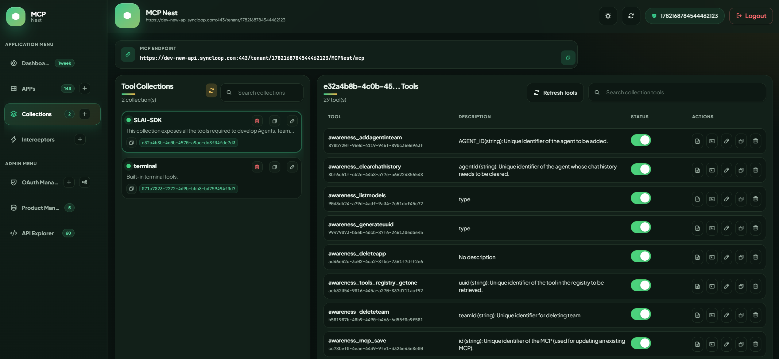Image resolution: width=779 pixels, height=359 pixels.
Task: Select the terminal collection card
Action: pos(211,178)
